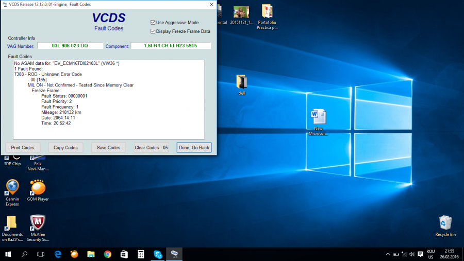Open the Recycle Bin on desktop

[445, 223]
